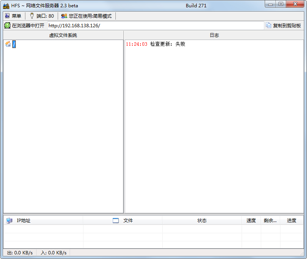This screenshot has height=259, width=307.
Task: Click the 端口: 80 port button
Action: [42, 16]
